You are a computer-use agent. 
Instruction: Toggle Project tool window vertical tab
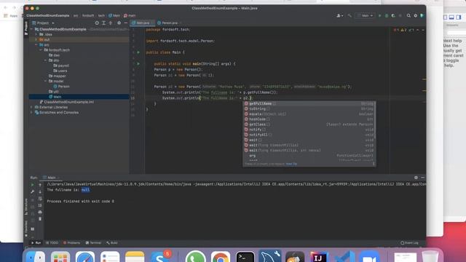point(26,28)
